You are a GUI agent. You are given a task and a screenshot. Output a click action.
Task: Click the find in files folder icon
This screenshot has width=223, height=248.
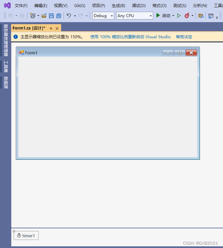point(201,16)
